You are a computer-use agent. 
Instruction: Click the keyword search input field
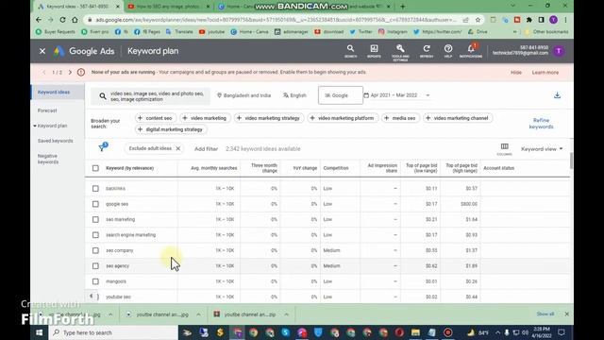pos(151,96)
